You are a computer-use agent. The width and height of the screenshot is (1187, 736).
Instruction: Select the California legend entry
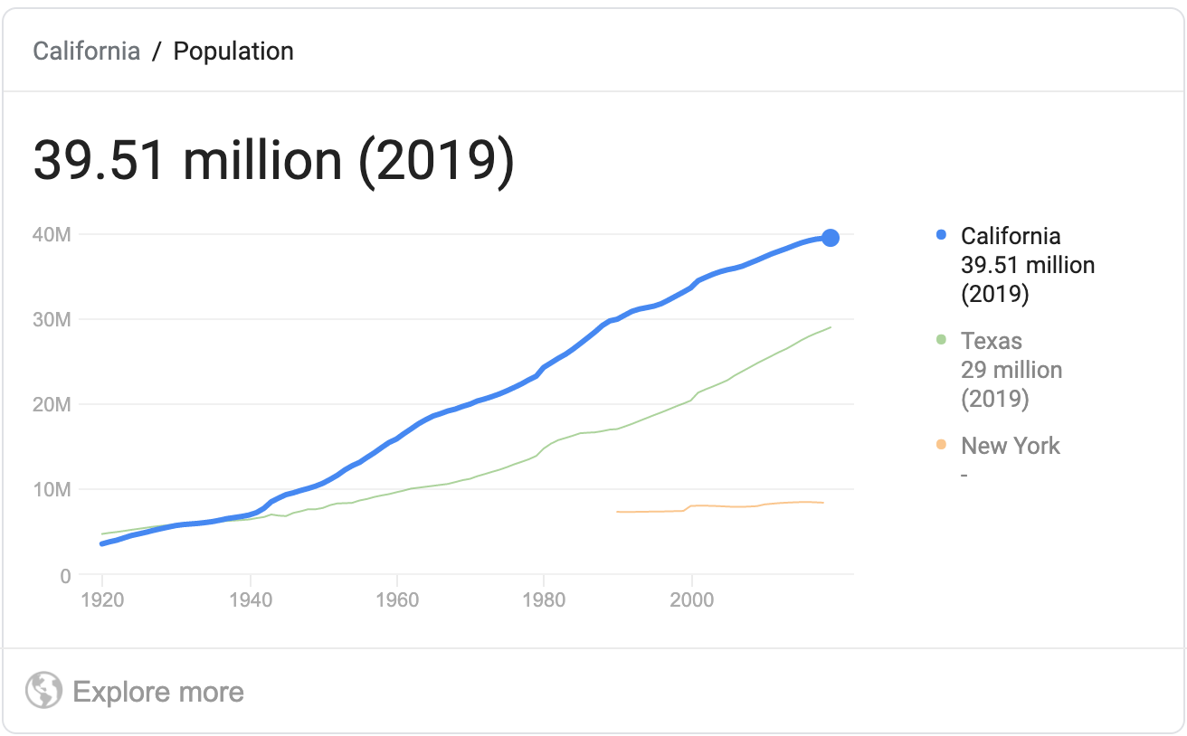pos(1011,236)
